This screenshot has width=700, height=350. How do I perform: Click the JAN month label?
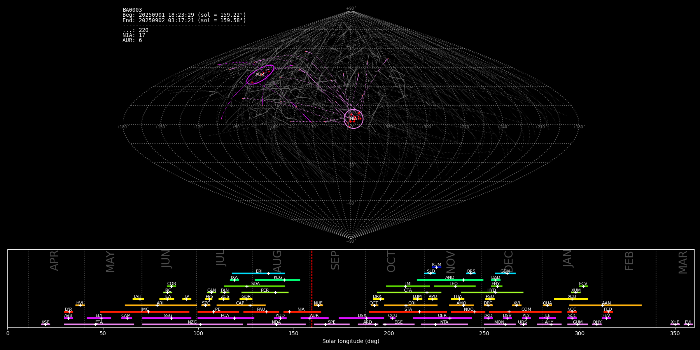pos(568,259)
